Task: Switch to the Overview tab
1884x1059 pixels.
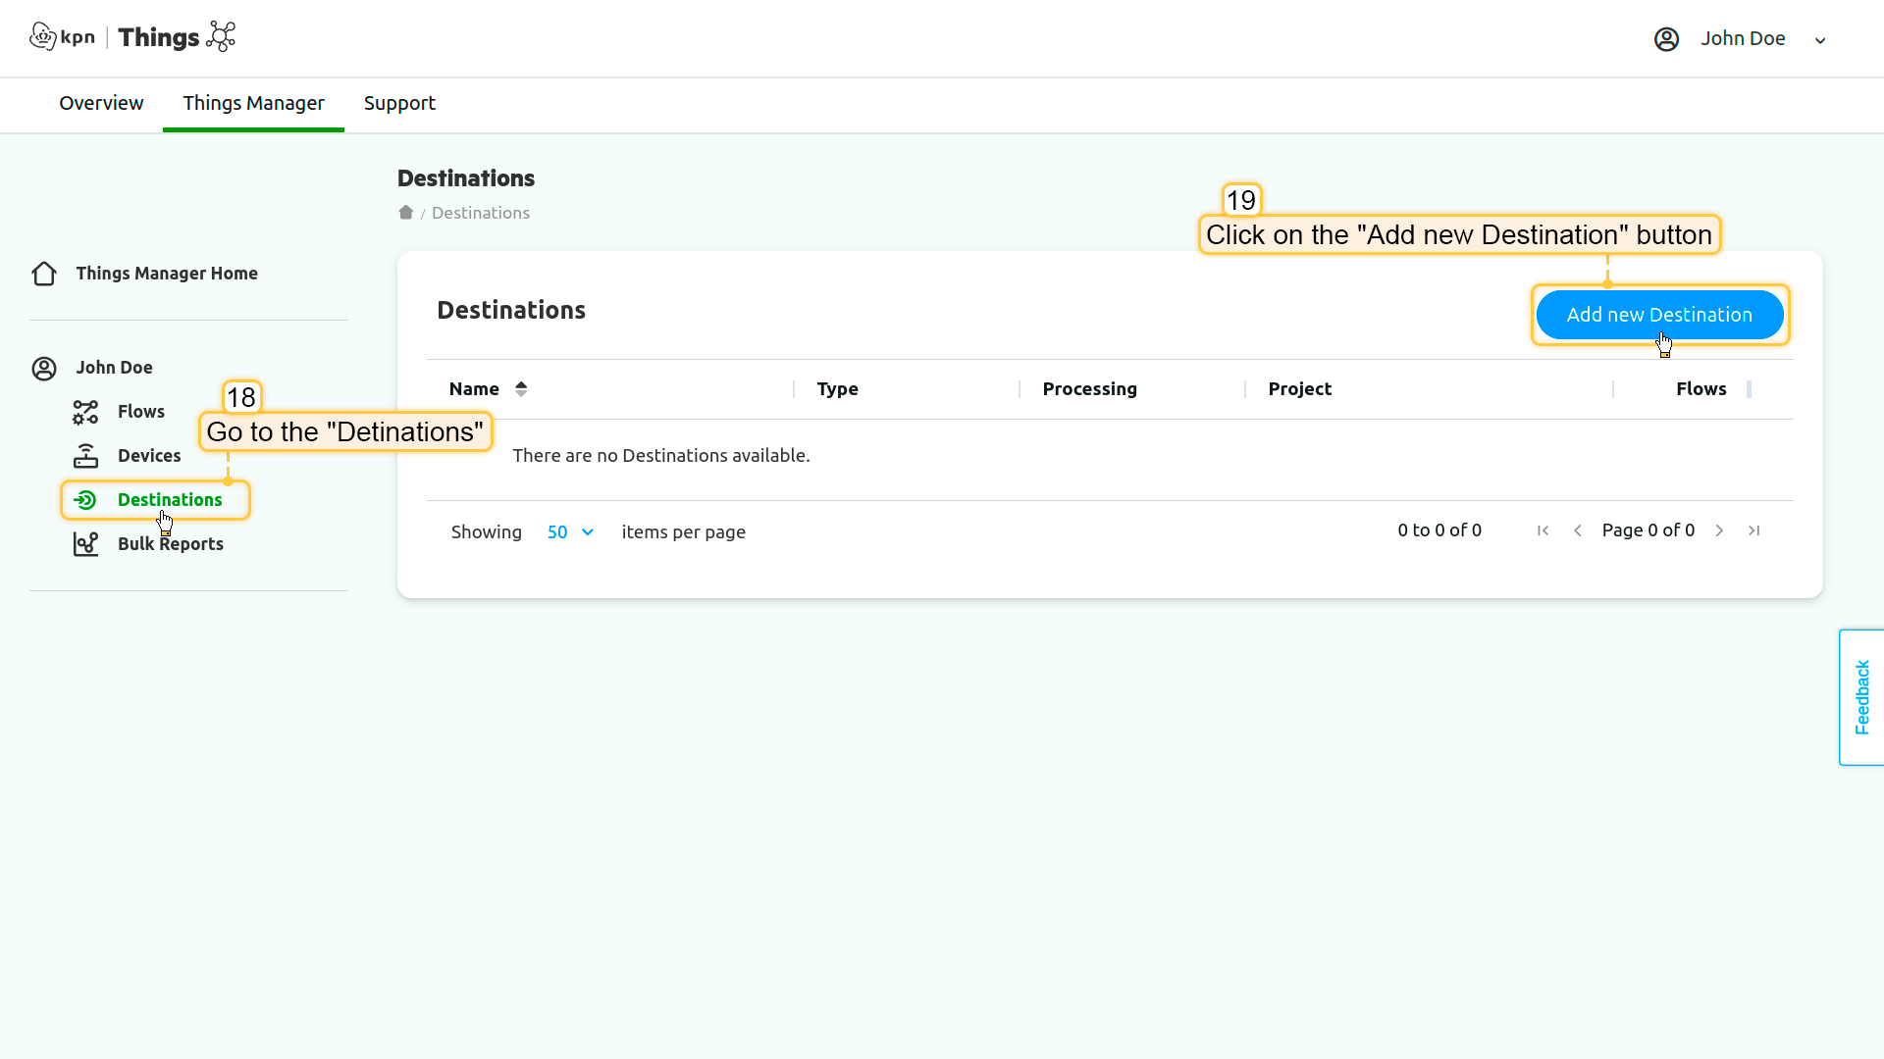Action: coord(101,103)
